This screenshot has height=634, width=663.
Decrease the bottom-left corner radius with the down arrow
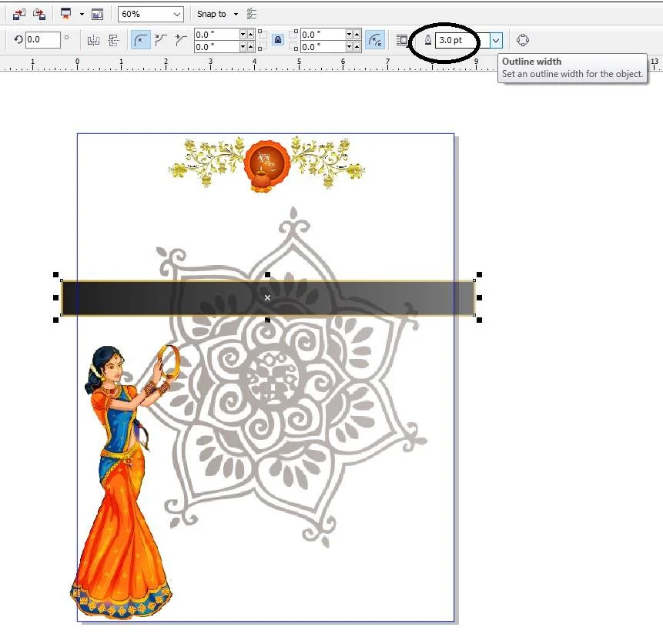[x=243, y=46]
